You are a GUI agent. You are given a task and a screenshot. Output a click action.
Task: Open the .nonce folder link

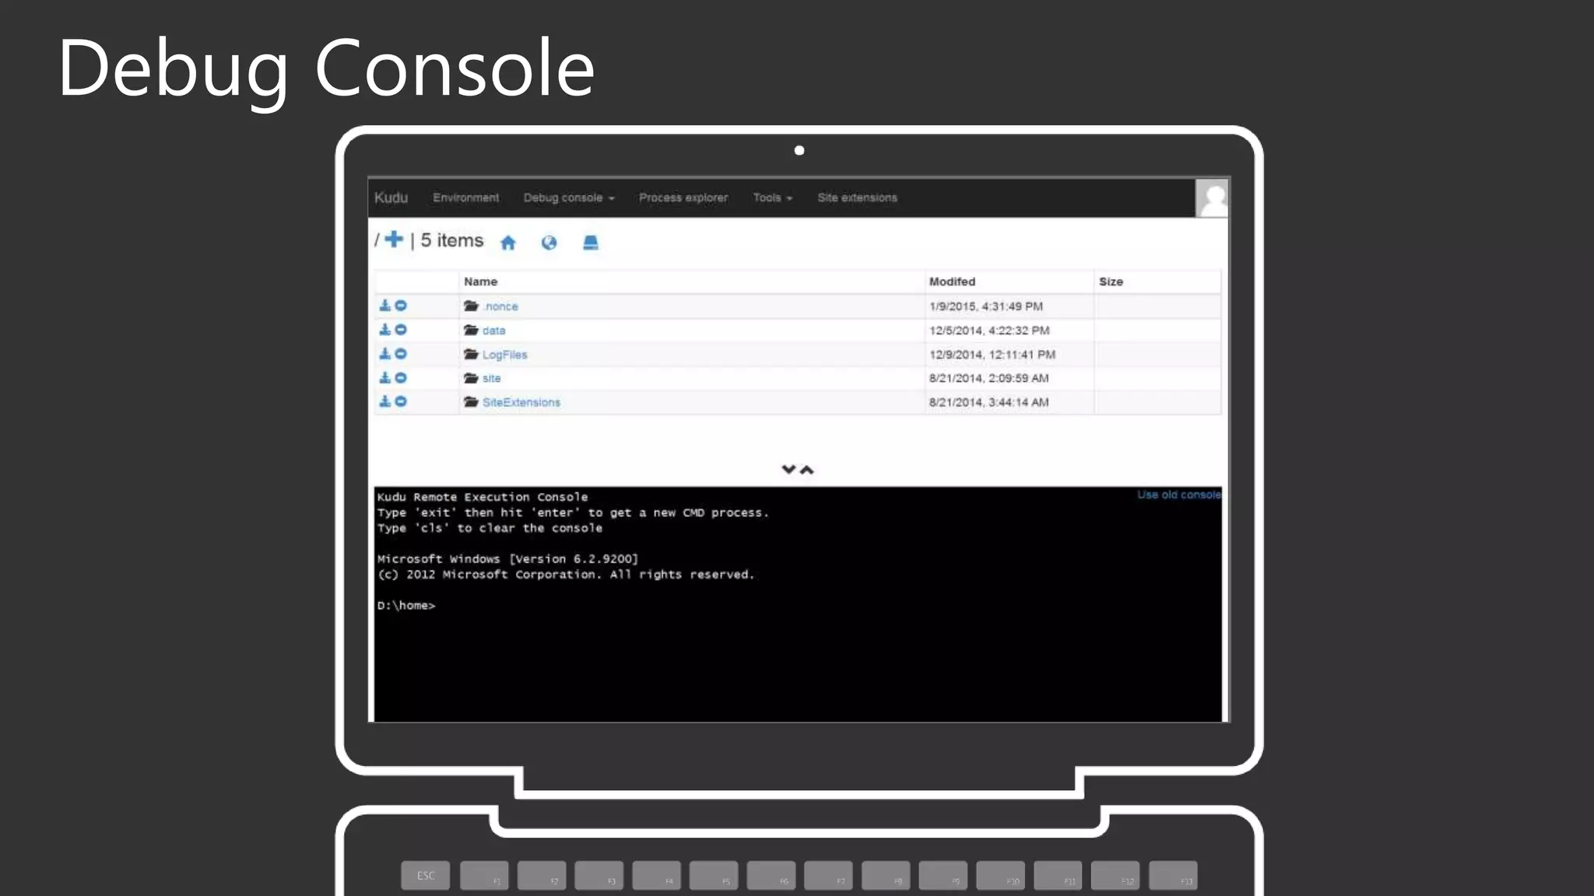pos(500,306)
